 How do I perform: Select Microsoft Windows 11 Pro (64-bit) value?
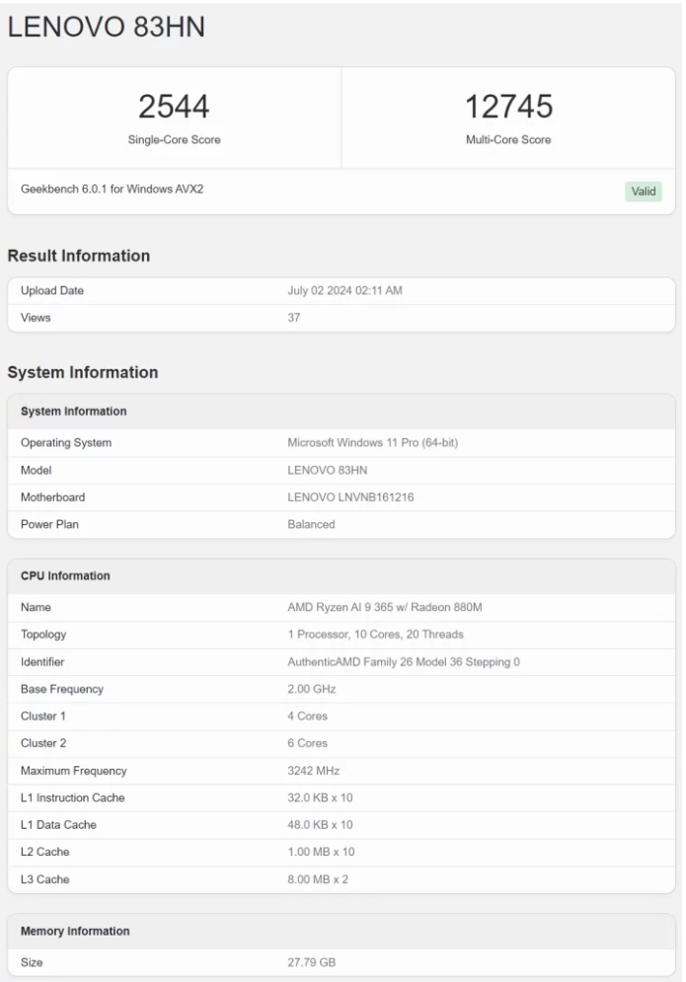(373, 443)
